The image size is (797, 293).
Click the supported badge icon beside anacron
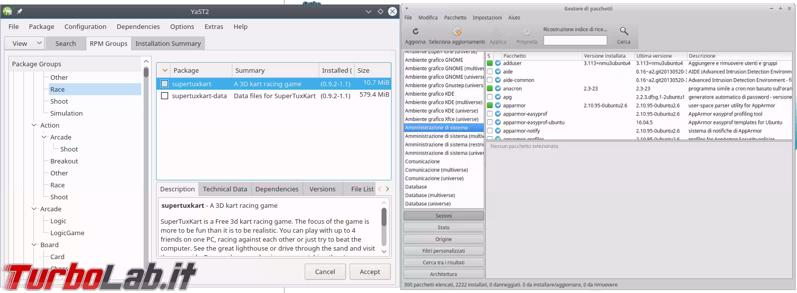(x=498, y=89)
